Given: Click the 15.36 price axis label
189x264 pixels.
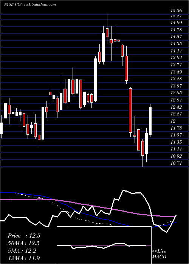Looking at the screenshot, I should pos(176,11).
